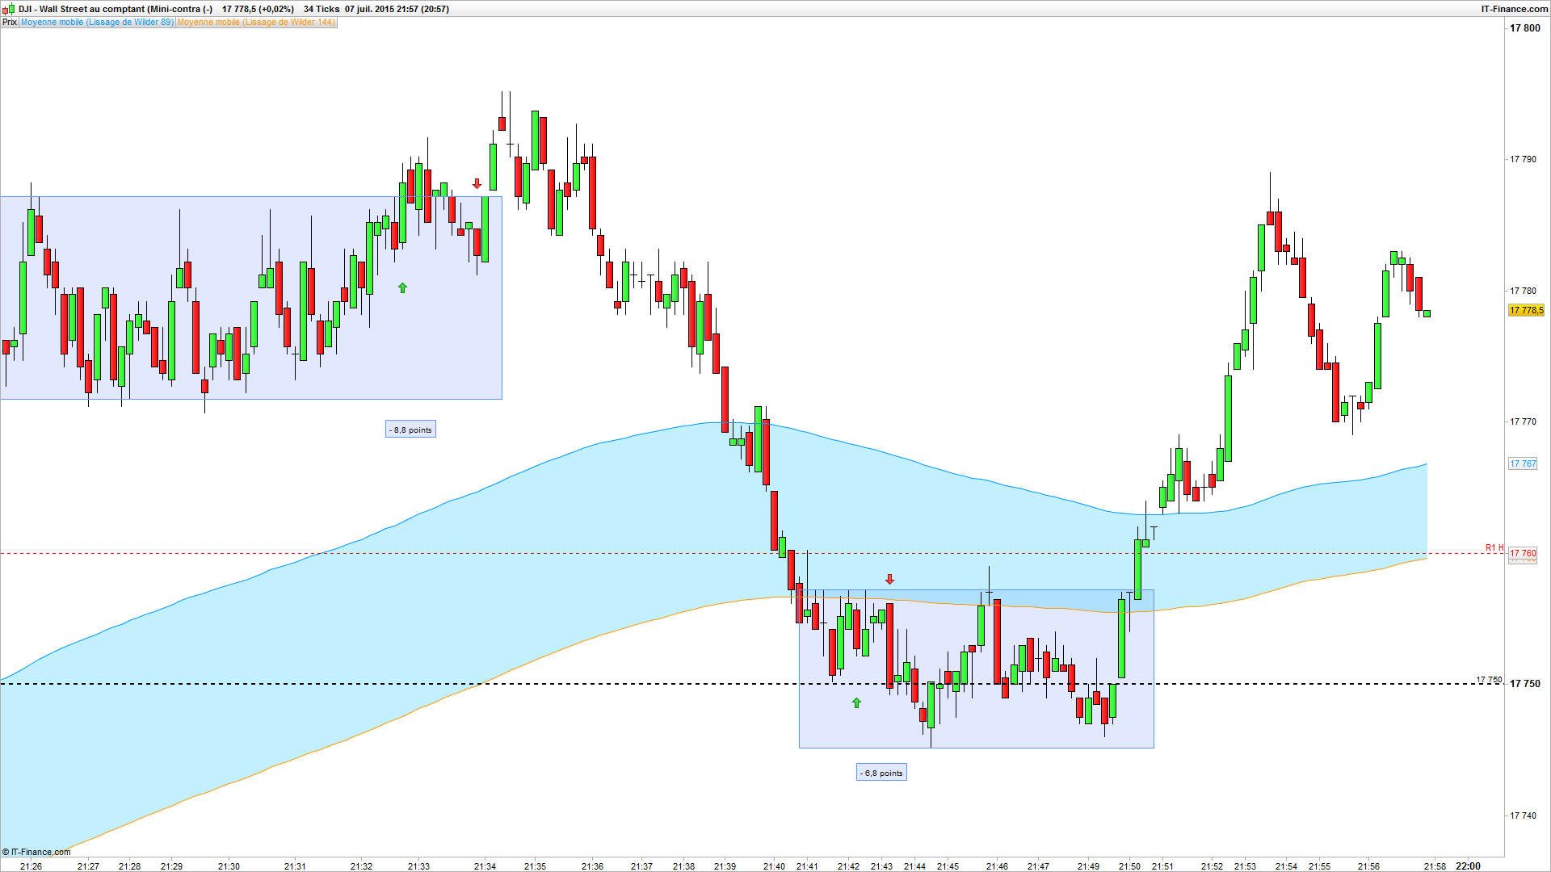Open IT-Finance.com link at top right
The width and height of the screenshot is (1551, 872).
[1514, 9]
